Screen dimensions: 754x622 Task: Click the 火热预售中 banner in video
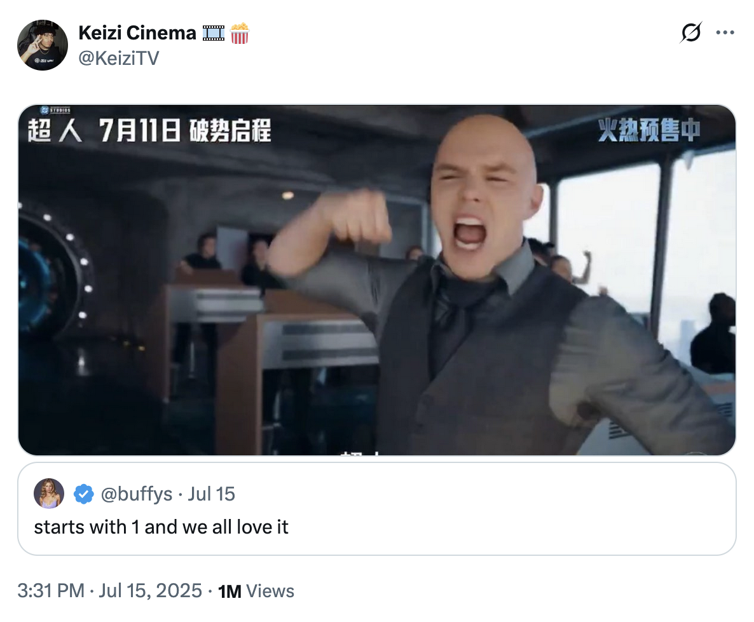click(x=649, y=130)
